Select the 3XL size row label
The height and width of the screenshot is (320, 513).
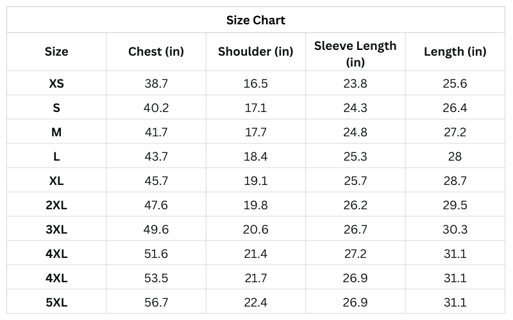[x=56, y=229]
